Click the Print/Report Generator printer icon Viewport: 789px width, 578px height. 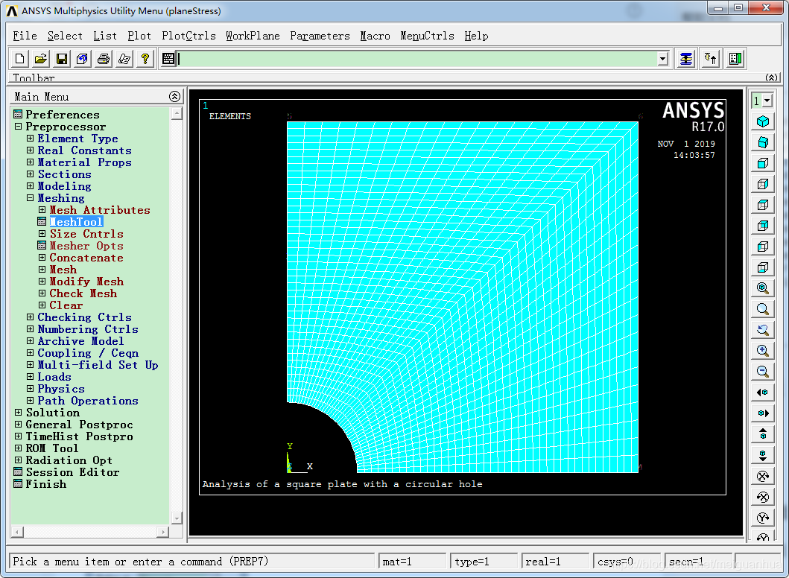point(104,59)
